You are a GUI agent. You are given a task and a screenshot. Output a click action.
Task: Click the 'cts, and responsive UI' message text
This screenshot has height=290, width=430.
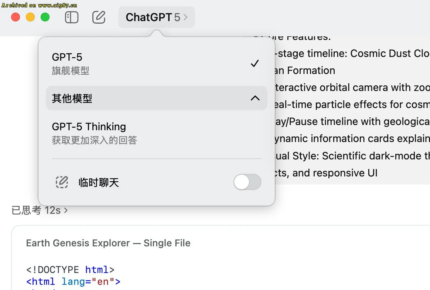pos(326,173)
